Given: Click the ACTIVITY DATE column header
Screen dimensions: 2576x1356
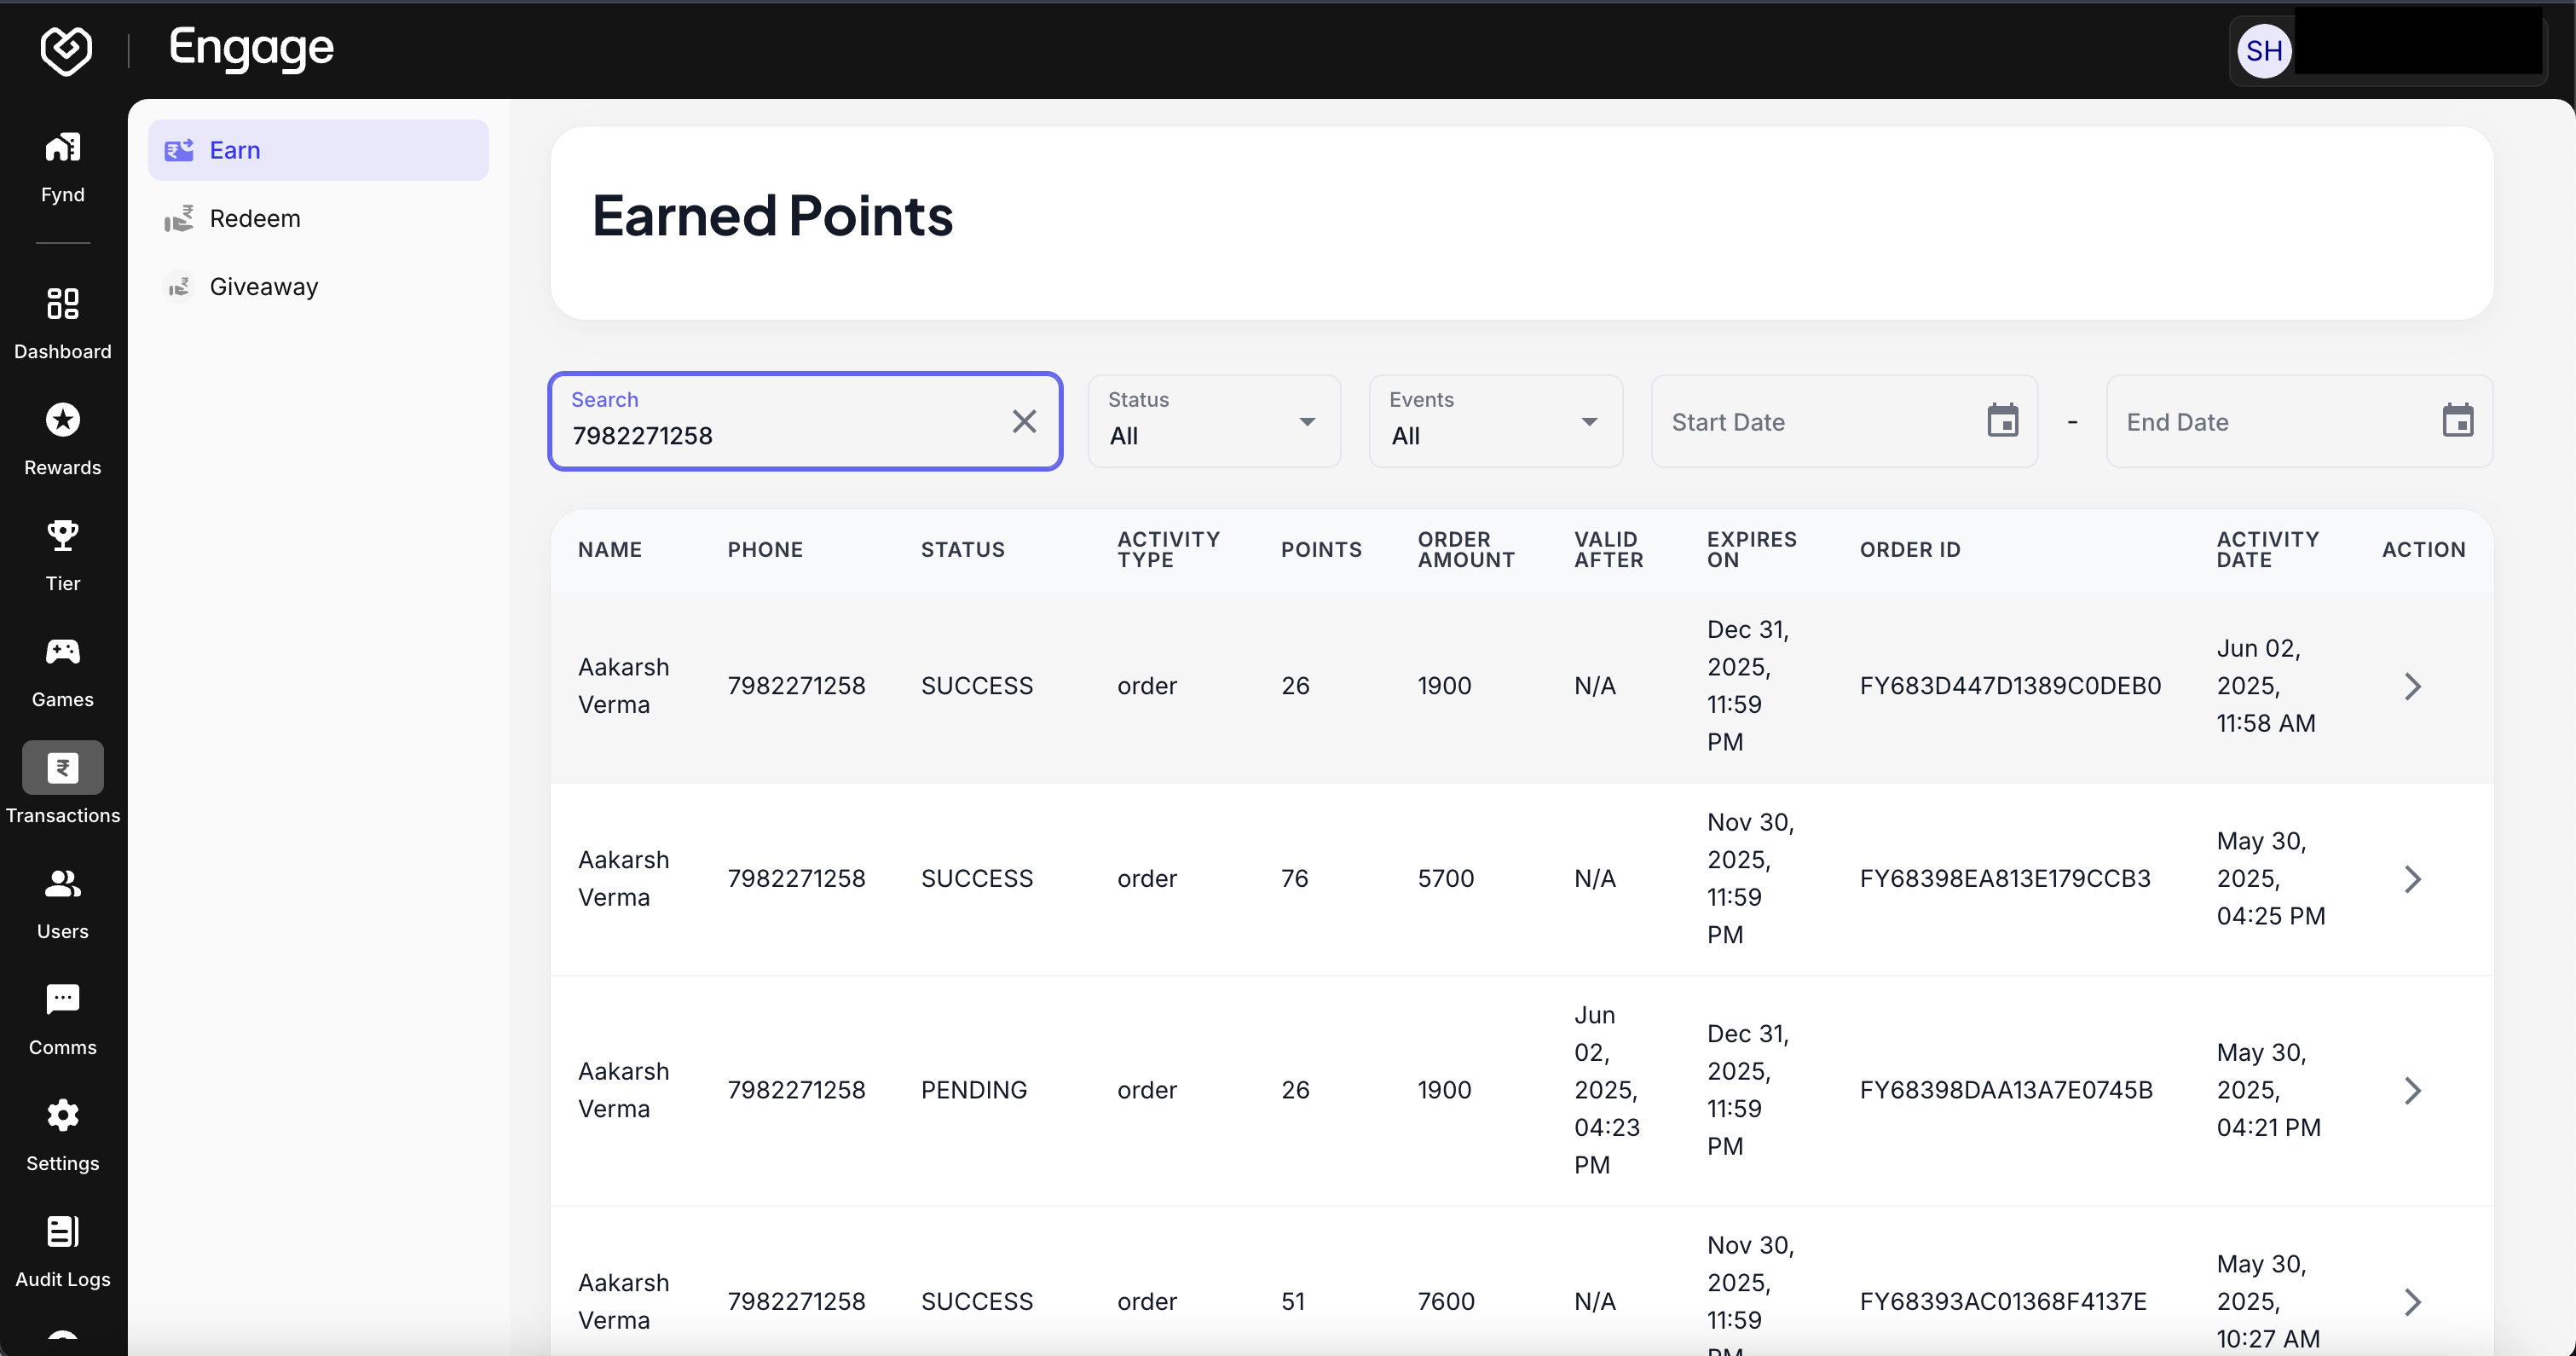Looking at the screenshot, I should (x=2267, y=549).
